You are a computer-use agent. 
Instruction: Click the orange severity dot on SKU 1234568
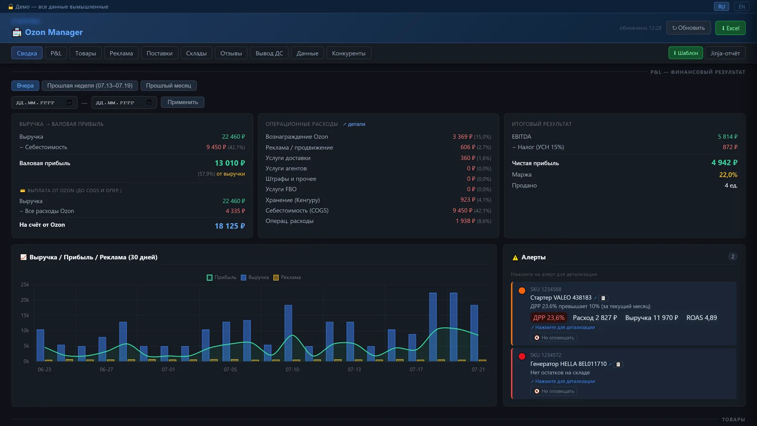pyautogui.click(x=522, y=291)
